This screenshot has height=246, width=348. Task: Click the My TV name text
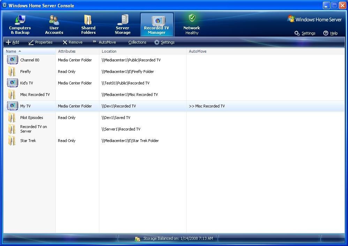[x=25, y=106]
